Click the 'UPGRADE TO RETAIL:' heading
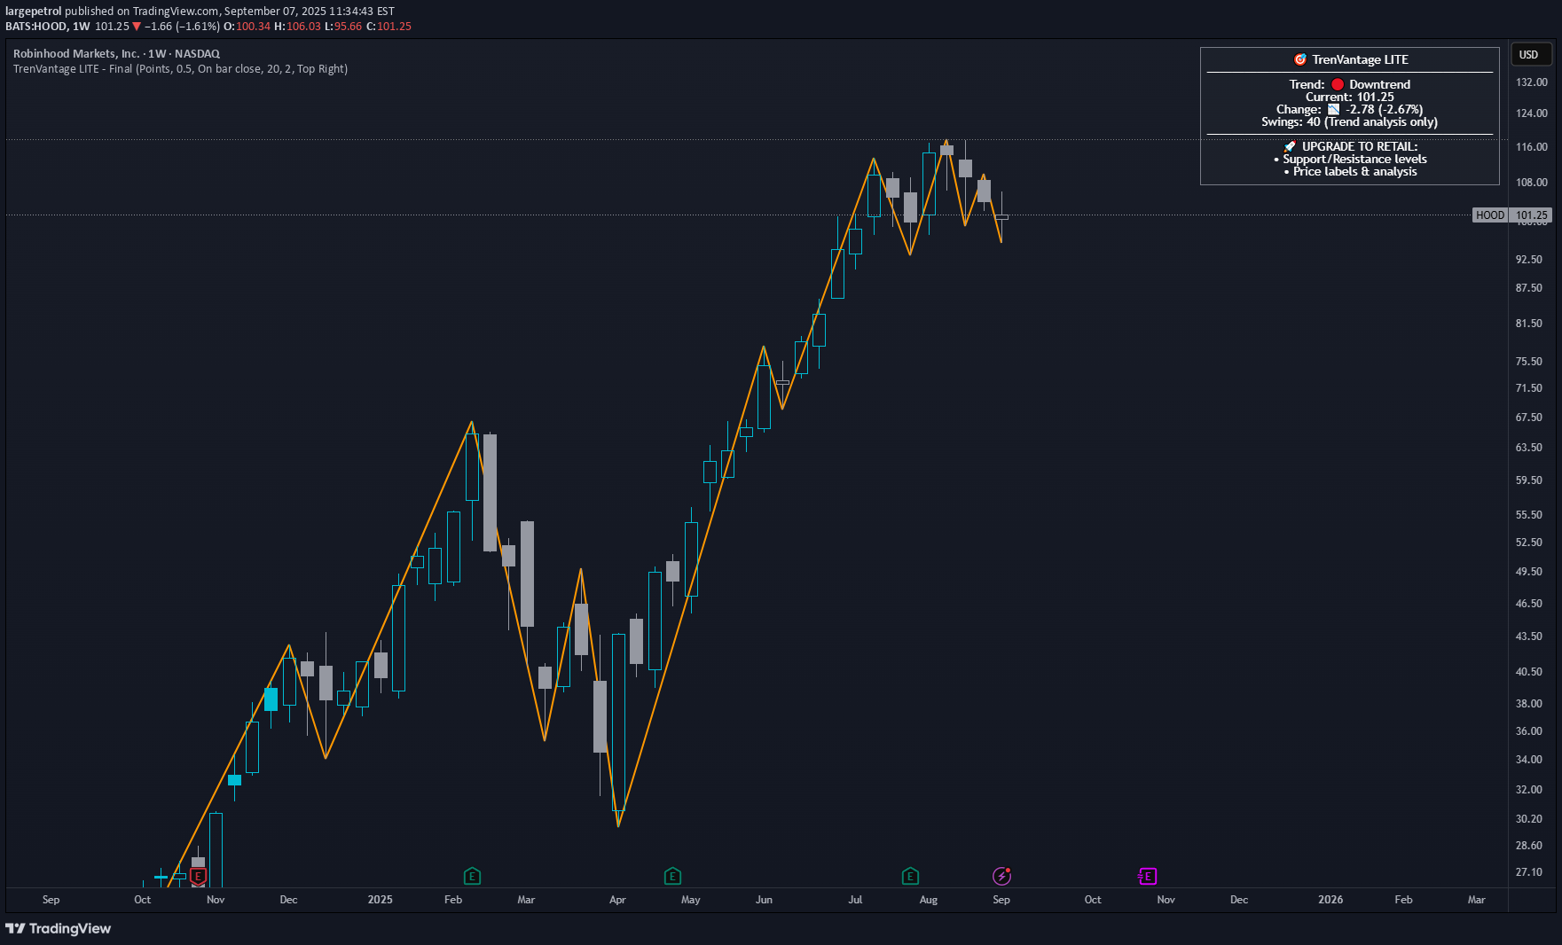Viewport: 1562px width, 945px height. click(x=1360, y=146)
